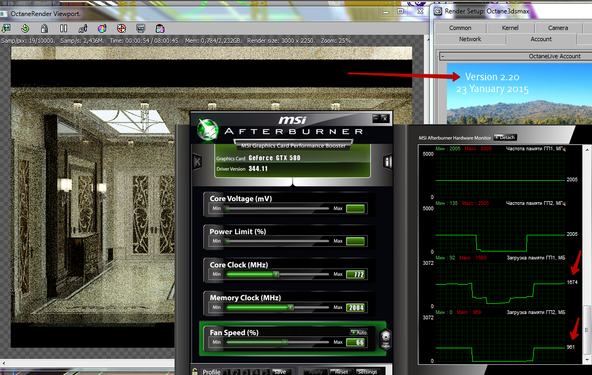
Task: Click the 'Mem: 0,784/2,232GB.' status text
Action: (214, 41)
